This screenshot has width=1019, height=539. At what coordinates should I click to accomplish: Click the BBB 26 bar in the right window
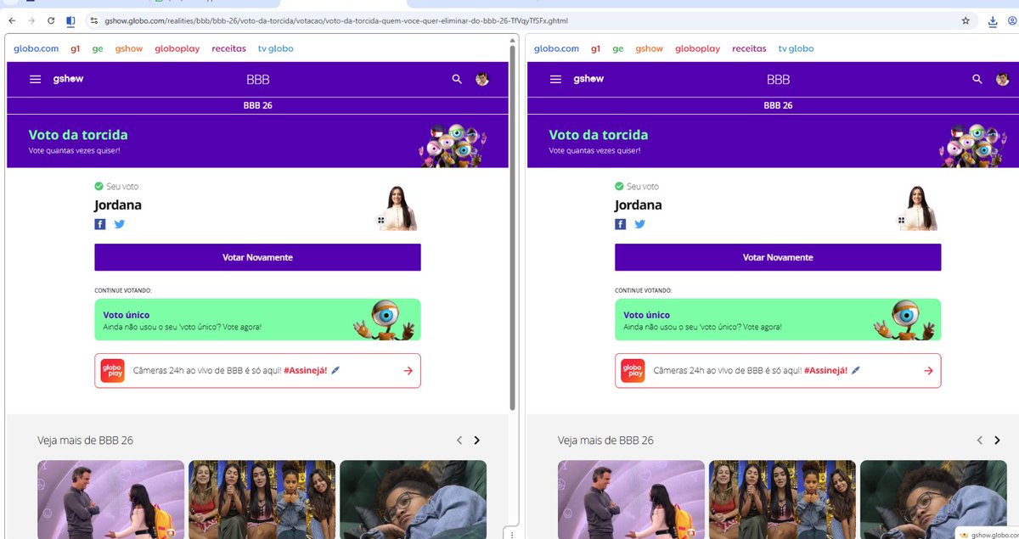[x=778, y=106]
